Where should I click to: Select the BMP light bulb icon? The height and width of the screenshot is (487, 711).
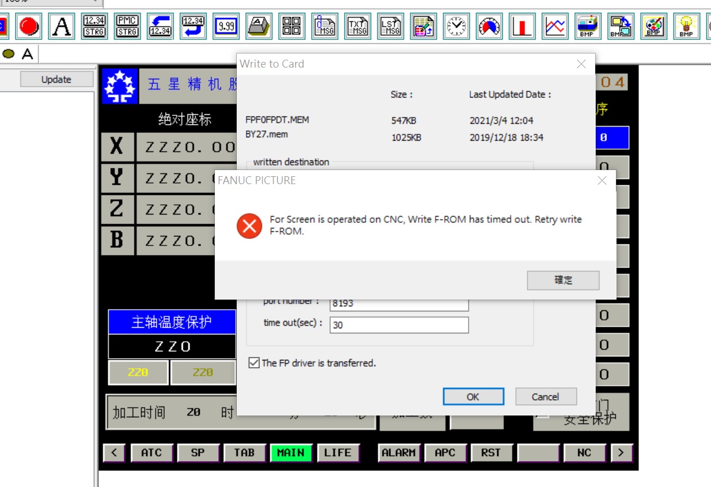[x=686, y=26]
